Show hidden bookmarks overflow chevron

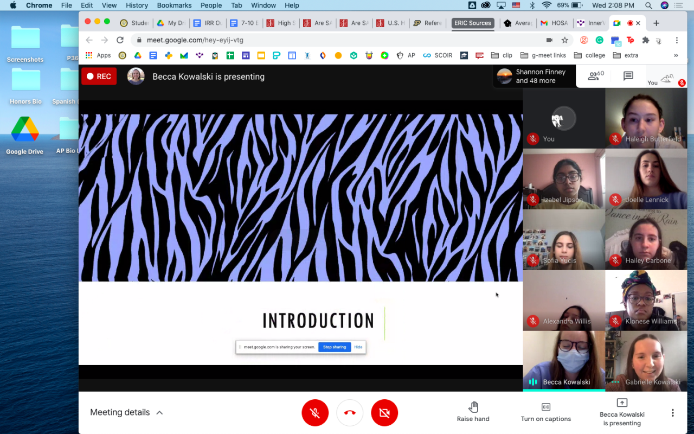[676, 55]
